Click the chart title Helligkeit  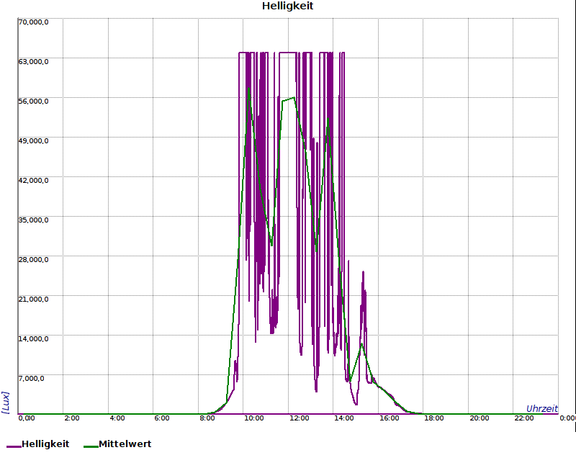(287, 6)
